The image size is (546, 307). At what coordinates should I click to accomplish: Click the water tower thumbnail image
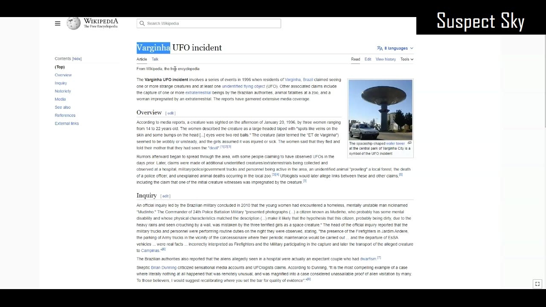pyautogui.click(x=380, y=110)
